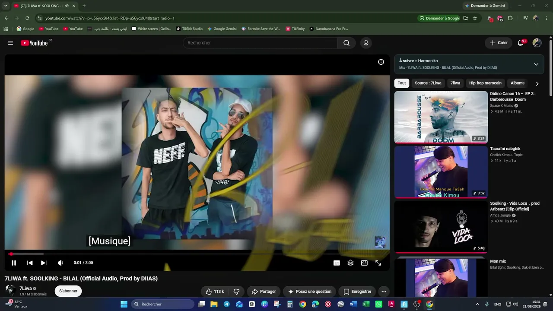553x311 pixels.
Task: Dislike this video
Action: tap(236, 292)
